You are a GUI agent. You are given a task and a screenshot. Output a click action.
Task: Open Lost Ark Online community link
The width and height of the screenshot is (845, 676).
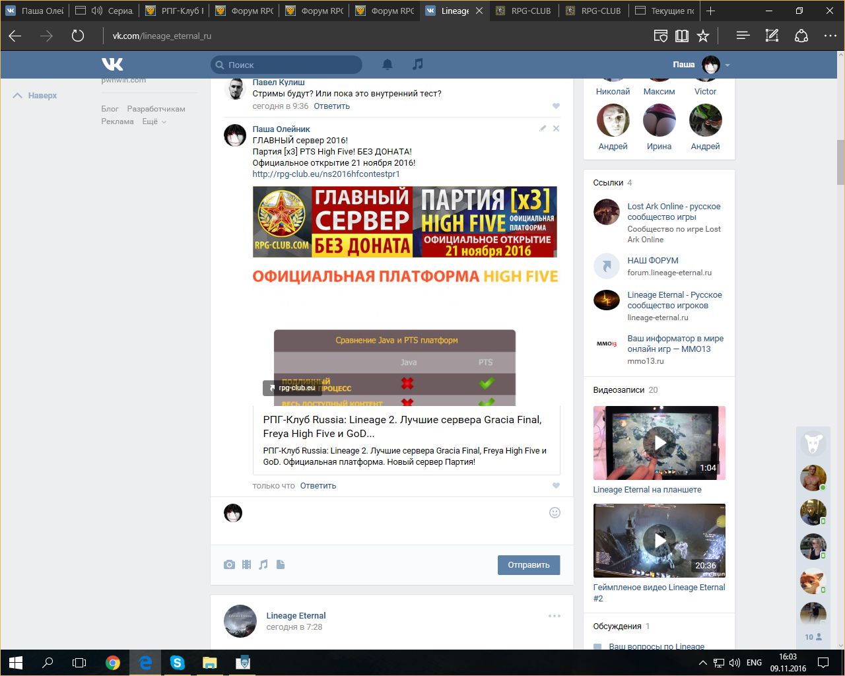tap(674, 212)
